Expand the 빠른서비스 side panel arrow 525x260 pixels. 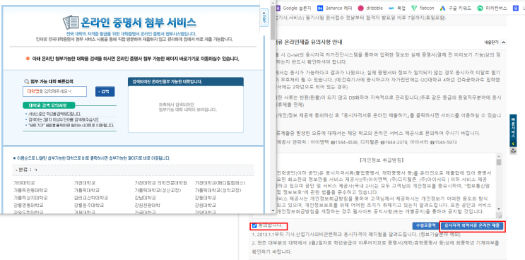(513, 144)
